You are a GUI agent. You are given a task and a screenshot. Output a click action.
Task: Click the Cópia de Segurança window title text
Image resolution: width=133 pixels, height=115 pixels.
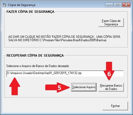(21, 5)
